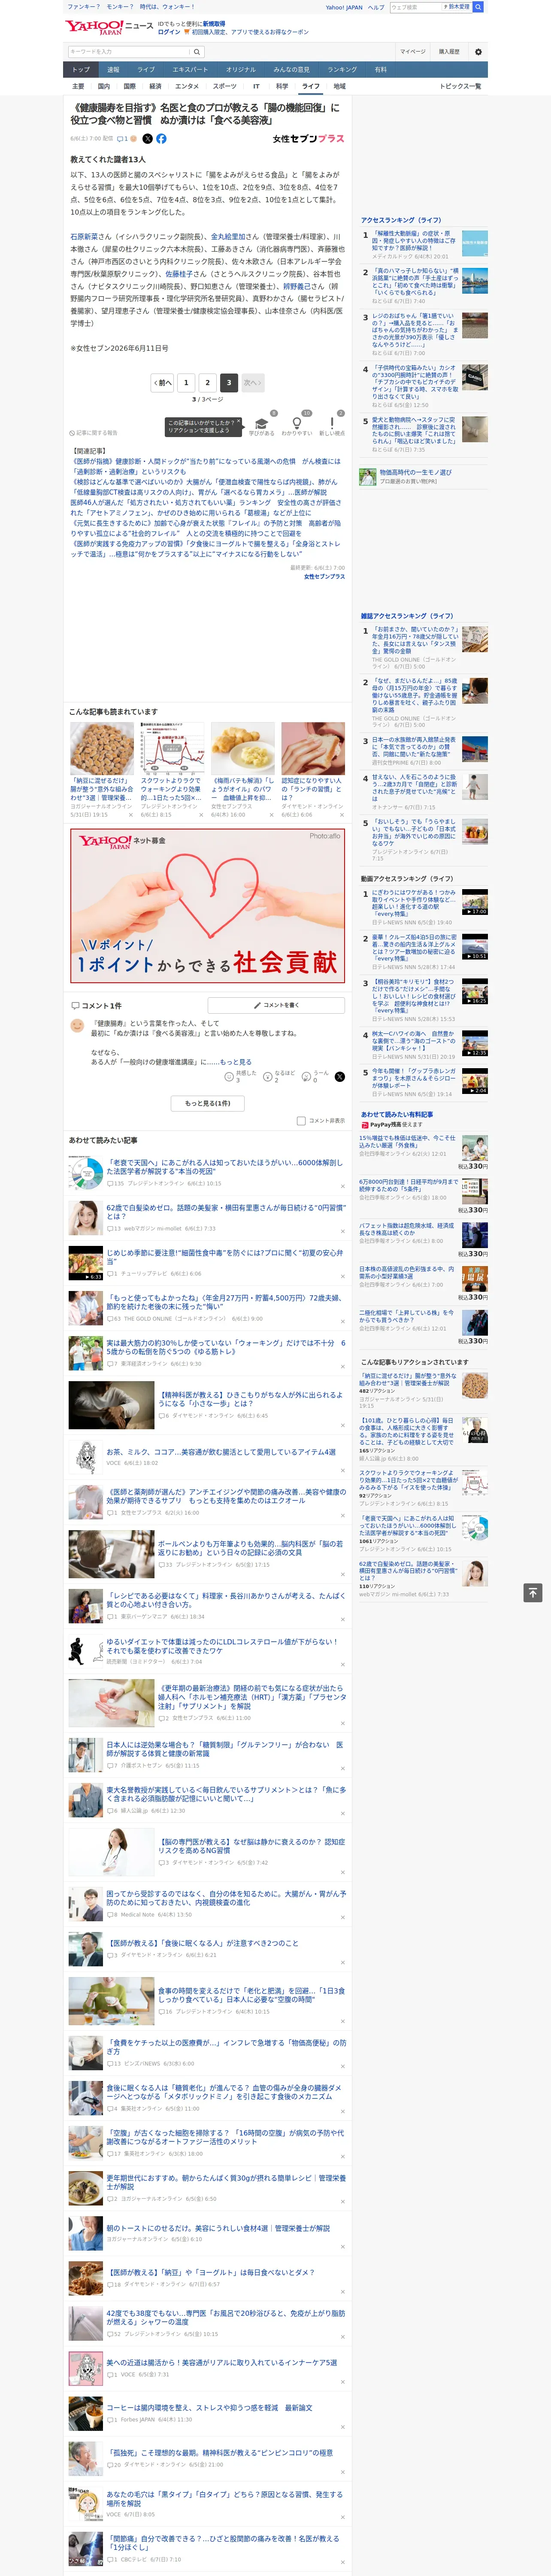The image size is (551, 2576).
Task: Share the article on Facebook
Action: click(x=161, y=139)
